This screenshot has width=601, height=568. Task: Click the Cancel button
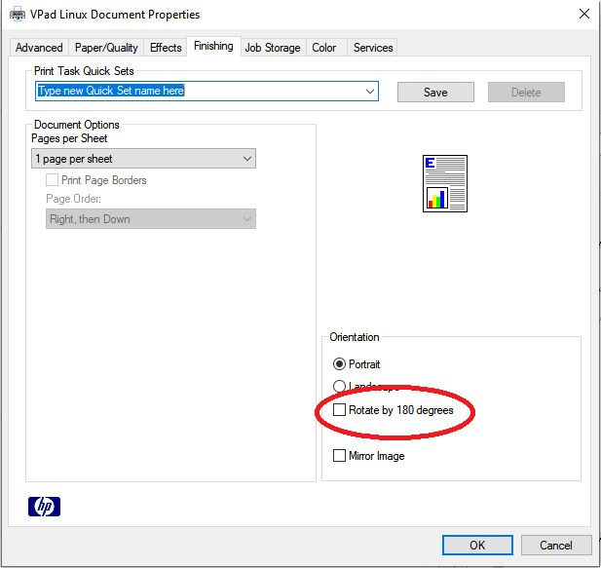[556, 546]
